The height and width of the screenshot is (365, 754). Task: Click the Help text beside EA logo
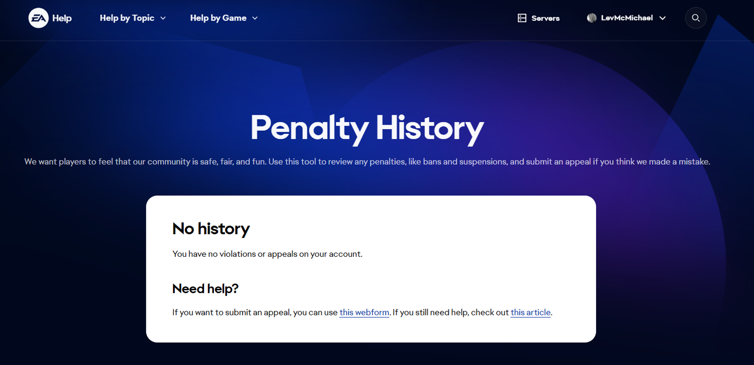tap(62, 18)
